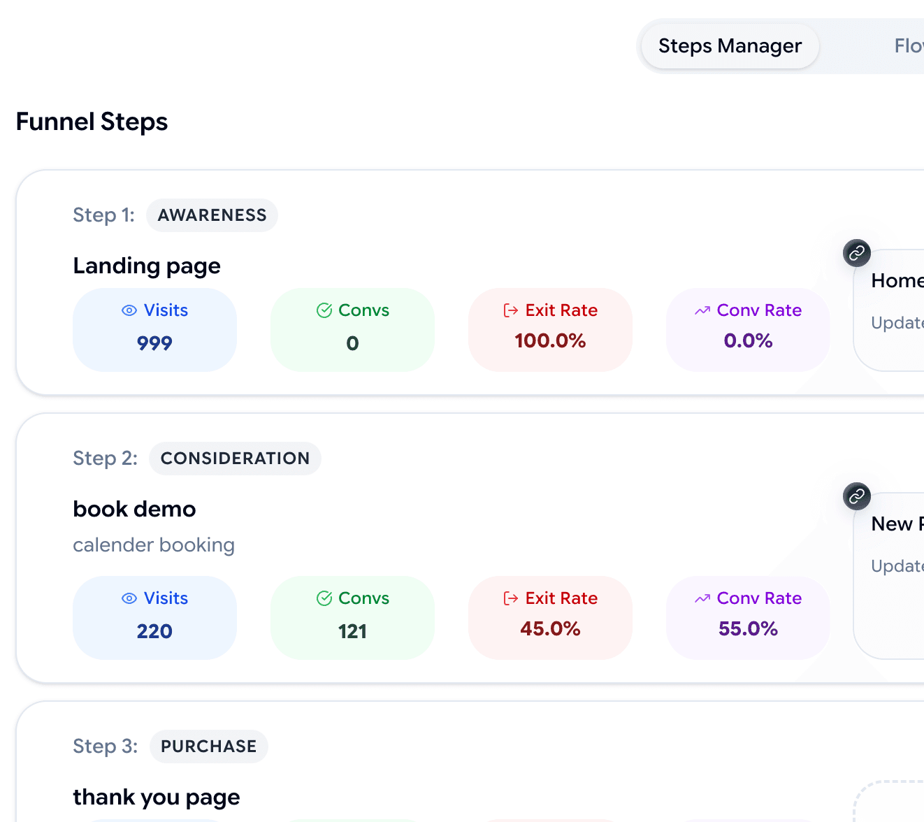Click the Exit Rate icon showing 100.0%
The width and height of the screenshot is (924, 822).
coord(510,310)
